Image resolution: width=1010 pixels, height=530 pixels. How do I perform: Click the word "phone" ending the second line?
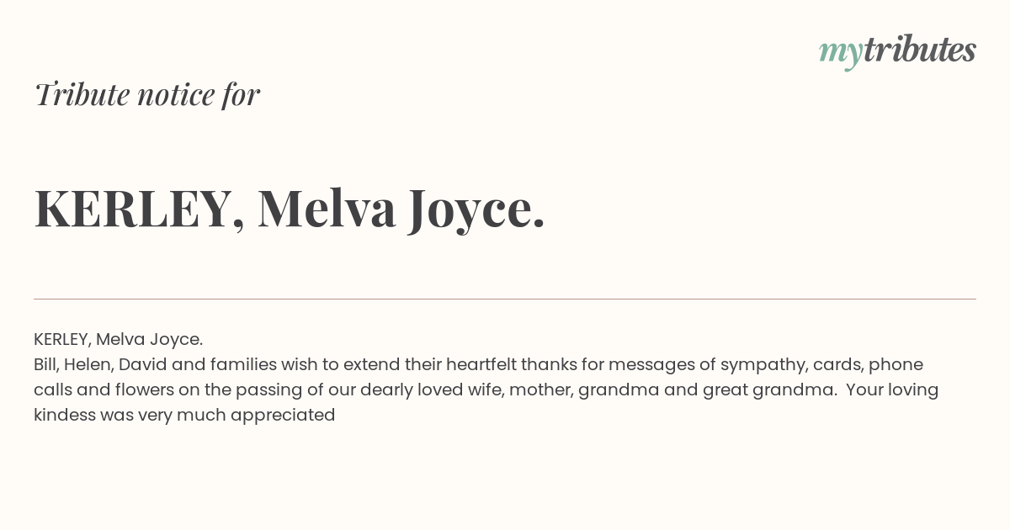pyautogui.click(x=896, y=365)
